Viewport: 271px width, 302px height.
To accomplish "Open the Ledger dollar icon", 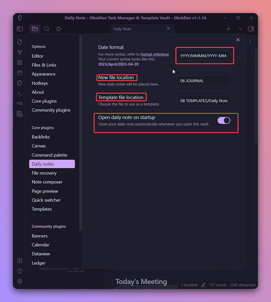I will click(x=20, y=114).
